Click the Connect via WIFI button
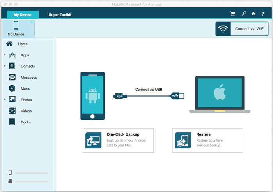 point(242,29)
